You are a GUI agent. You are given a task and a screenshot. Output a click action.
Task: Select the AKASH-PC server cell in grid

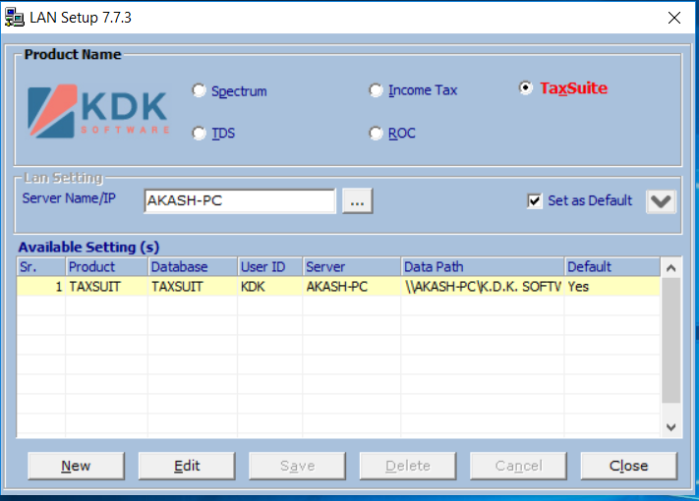(352, 286)
